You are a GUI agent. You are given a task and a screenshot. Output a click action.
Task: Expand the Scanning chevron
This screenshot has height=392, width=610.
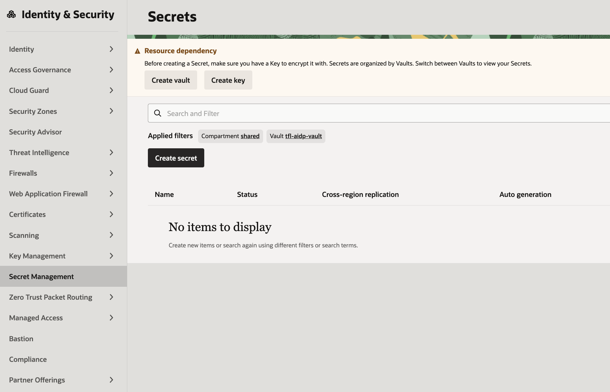coord(112,235)
